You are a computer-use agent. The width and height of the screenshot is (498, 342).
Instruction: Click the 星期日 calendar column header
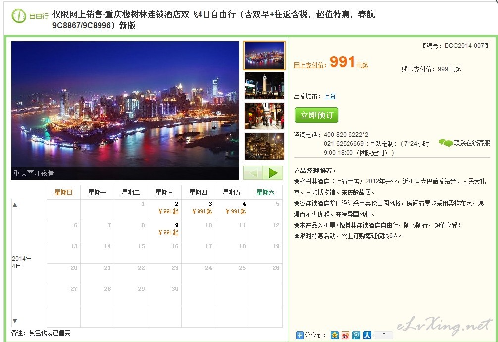[x=63, y=192]
